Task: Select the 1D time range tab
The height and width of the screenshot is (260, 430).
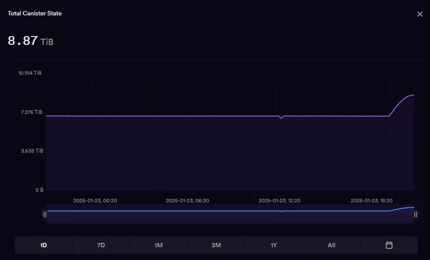Action: click(x=44, y=245)
